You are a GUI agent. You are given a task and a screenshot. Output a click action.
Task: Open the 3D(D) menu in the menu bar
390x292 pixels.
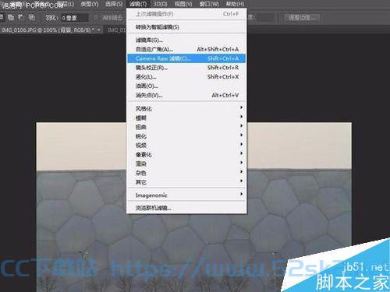click(160, 4)
